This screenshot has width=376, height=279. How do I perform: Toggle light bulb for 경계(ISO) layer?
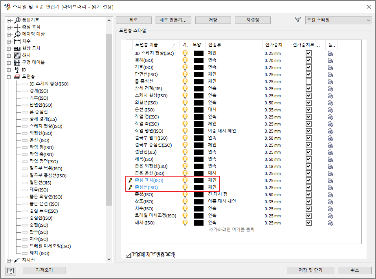click(x=185, y=60)
